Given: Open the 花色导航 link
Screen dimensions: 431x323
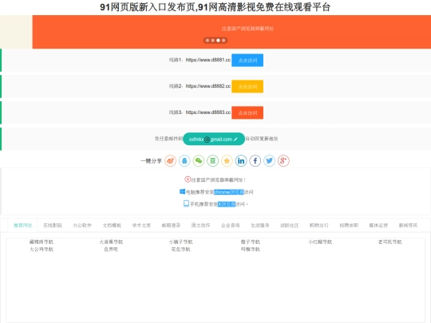Looking at the screenshot, I should [x=181, y=250].
